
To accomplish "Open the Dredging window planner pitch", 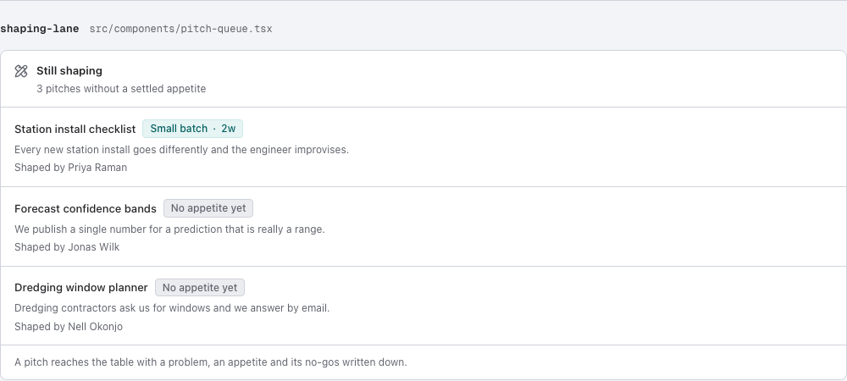I will 81,288.
